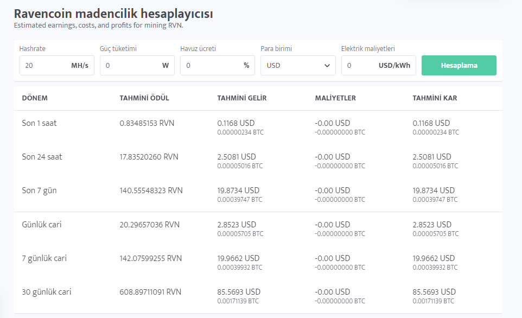
Task: Click 0.00171139 BTC in Tahmini Gelir column
Action: click(x=238, y=301)
